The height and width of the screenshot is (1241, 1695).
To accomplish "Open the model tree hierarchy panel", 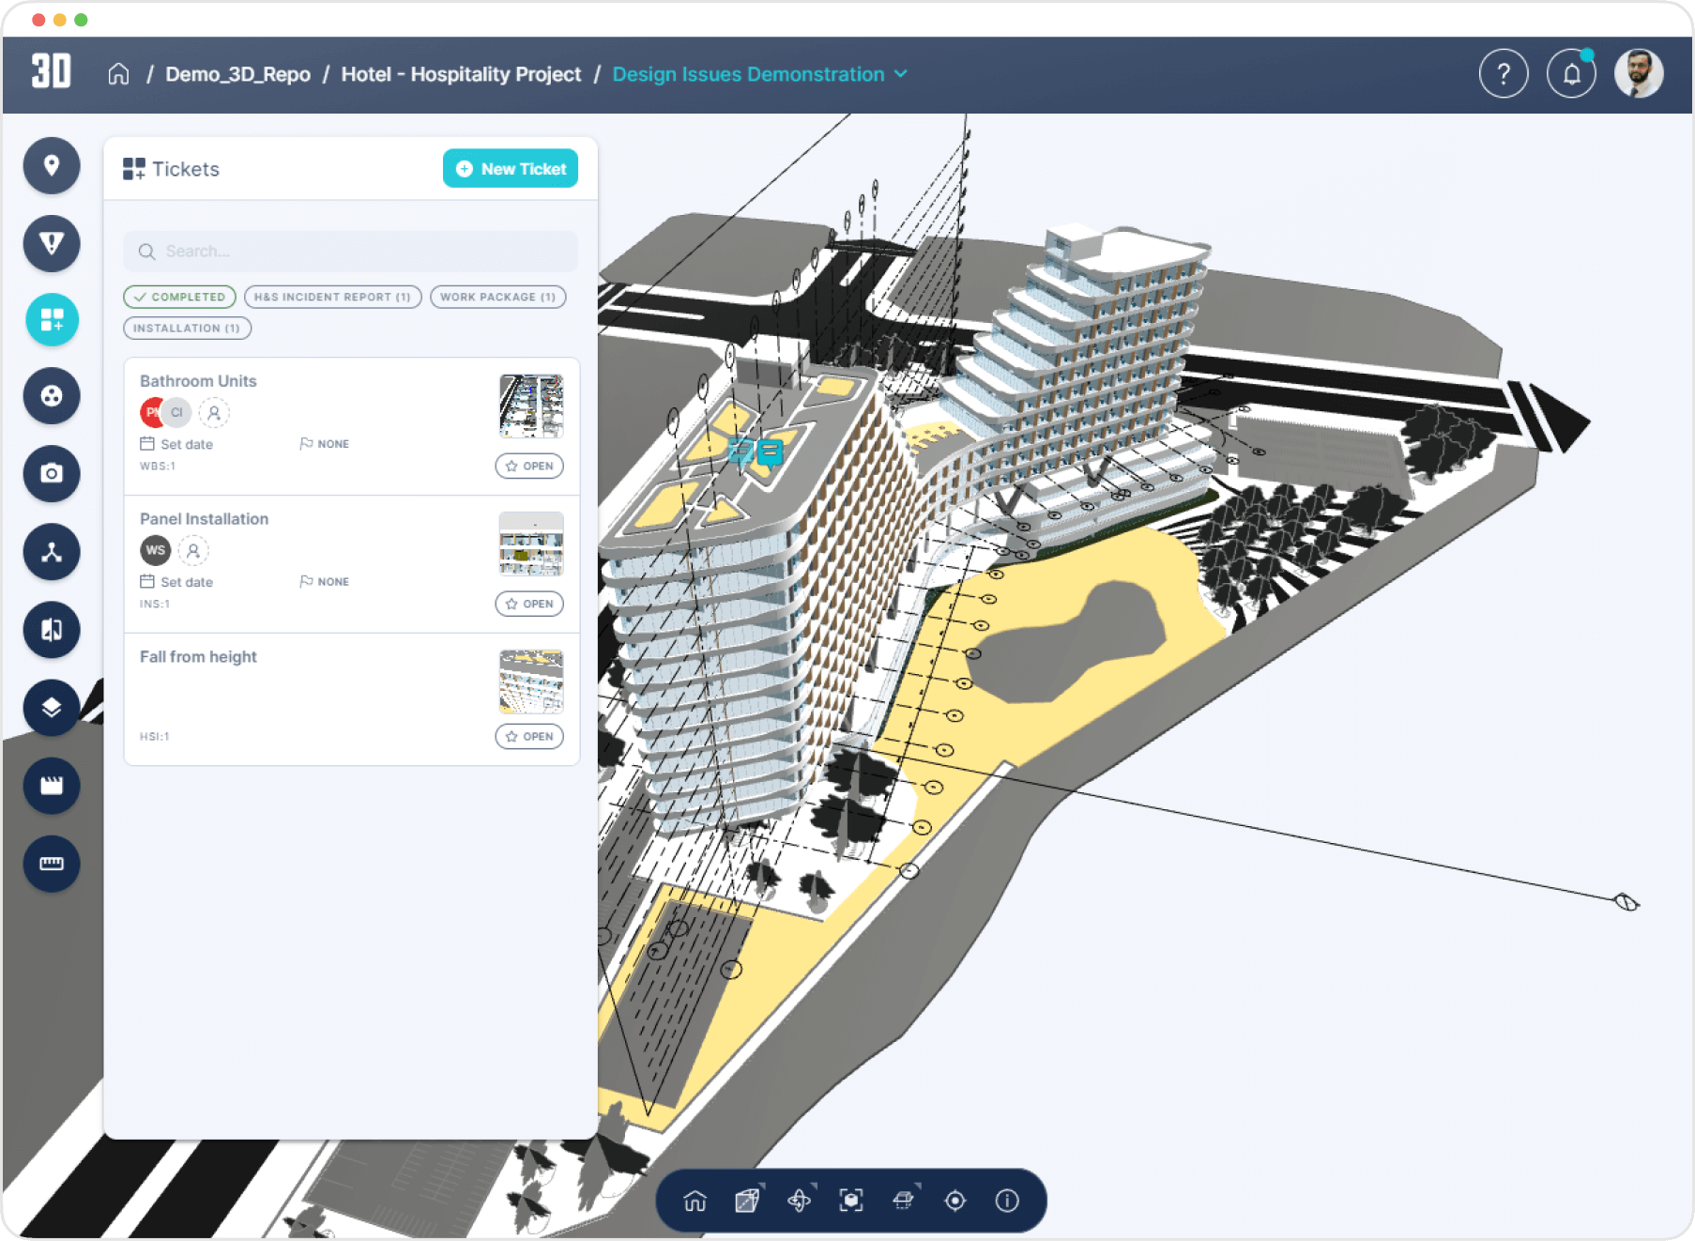I will [52, 552].
